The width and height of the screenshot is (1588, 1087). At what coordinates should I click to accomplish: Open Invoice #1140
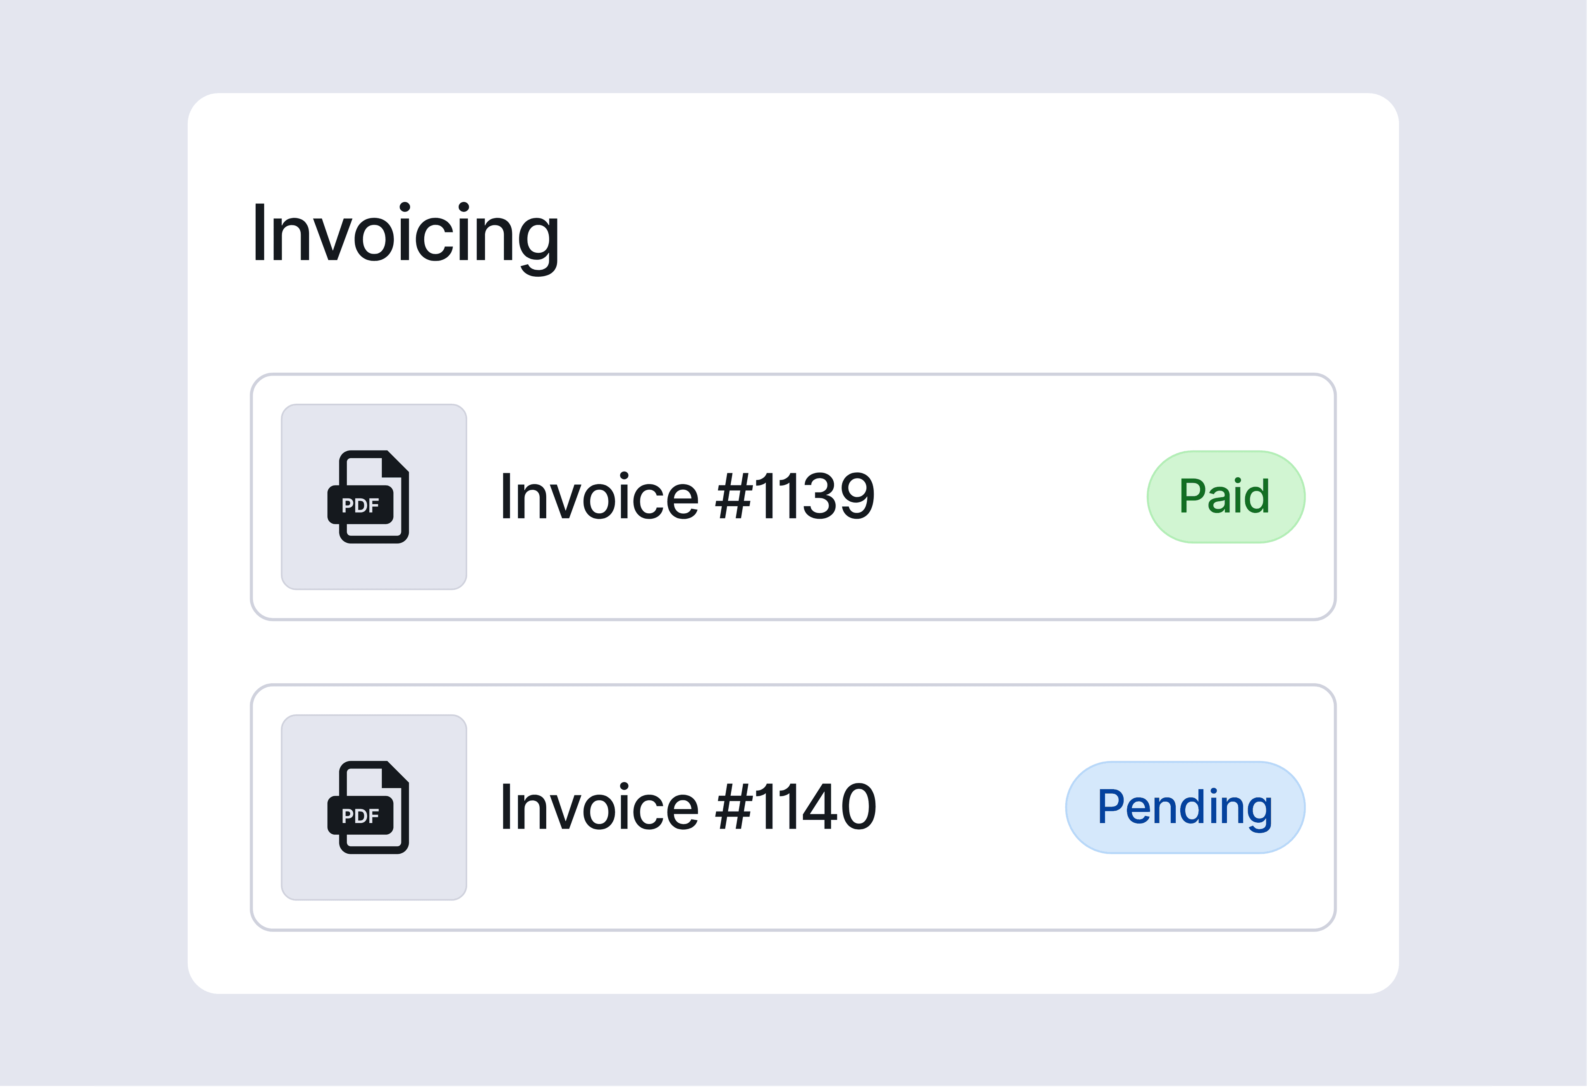click(x=687, y=807)
